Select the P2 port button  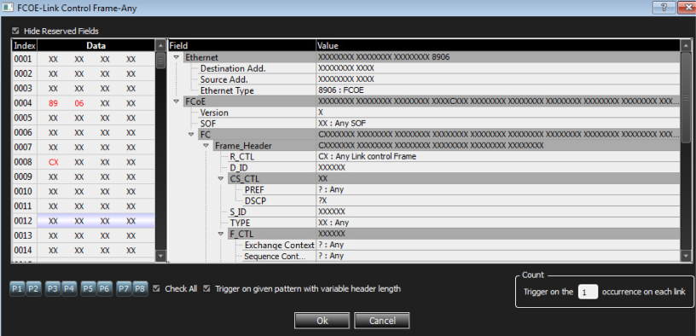34,289
